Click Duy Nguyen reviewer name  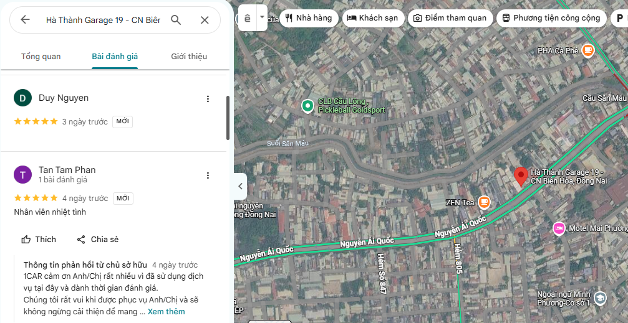tap(64, 98)
